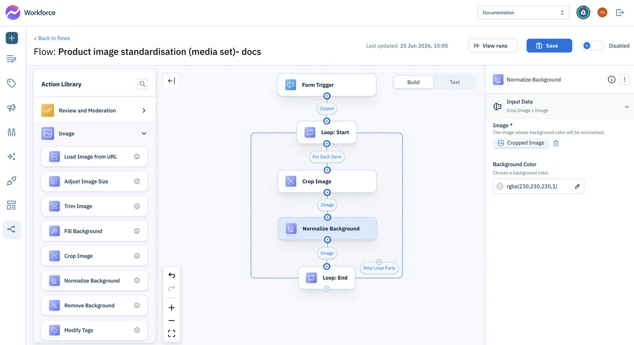634x345 pixels.
Task: Save the flow
Action: click(x=549, y=46)
